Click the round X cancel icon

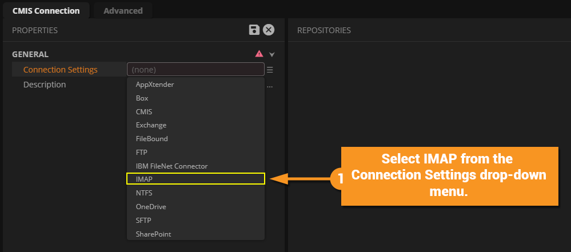point(269,30)
